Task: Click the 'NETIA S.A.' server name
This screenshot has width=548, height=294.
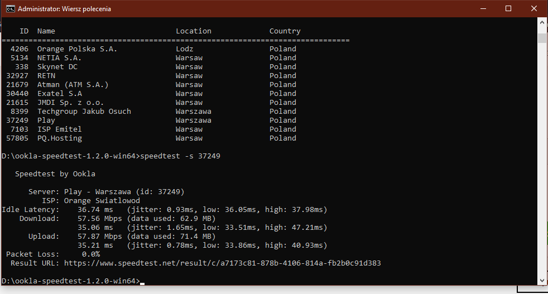Action: (x=59, y=57)
